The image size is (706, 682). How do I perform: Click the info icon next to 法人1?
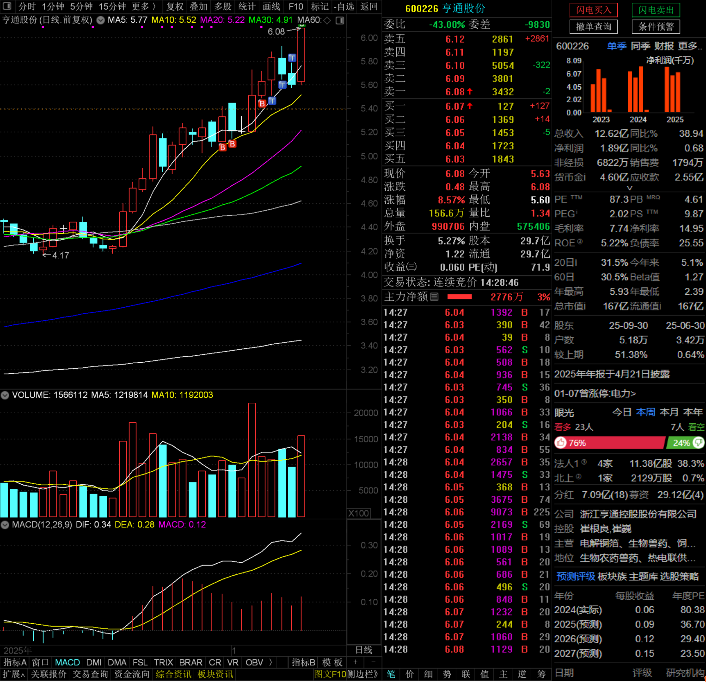click(x=584, y=462)
